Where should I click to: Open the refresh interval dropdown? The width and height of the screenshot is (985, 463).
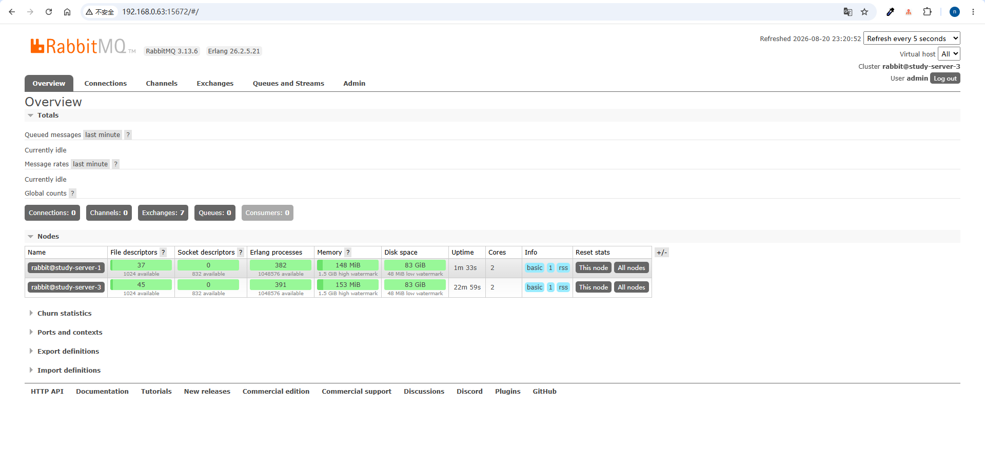(x=912, y=38)
